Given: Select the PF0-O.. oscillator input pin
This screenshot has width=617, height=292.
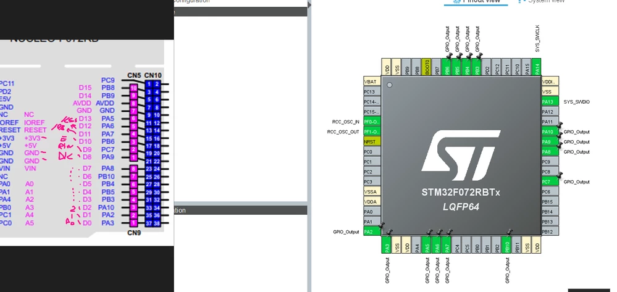Looking at the screenshot, I should pyautogui.click(x=372, y=122).
